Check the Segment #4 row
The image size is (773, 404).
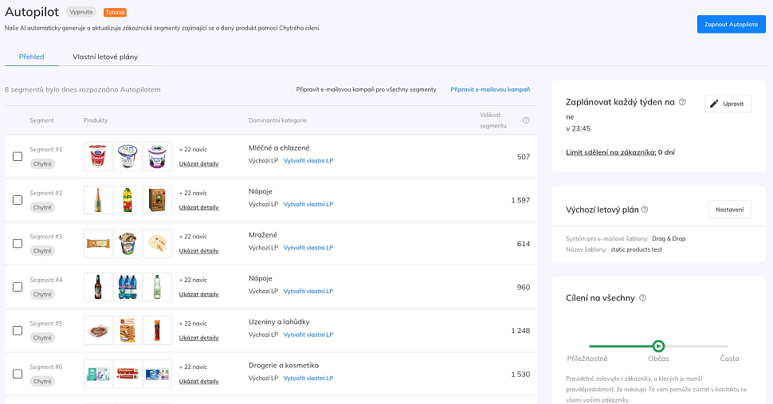pos(18,287)
